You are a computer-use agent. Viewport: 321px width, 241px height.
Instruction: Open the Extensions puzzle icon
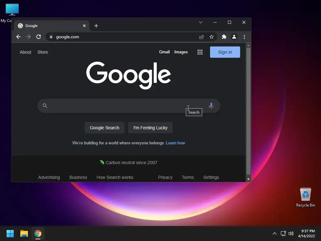coord(224,37)
